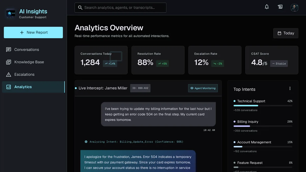Click the Top Intents heading
This screenshot has height=172, width=306.
coord(244,89)
